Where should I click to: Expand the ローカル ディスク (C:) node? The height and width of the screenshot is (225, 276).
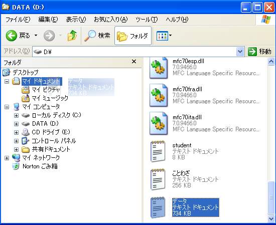(16, 115)
